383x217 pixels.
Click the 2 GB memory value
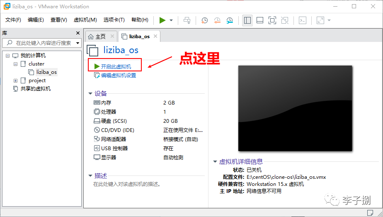tap(169, 102)
